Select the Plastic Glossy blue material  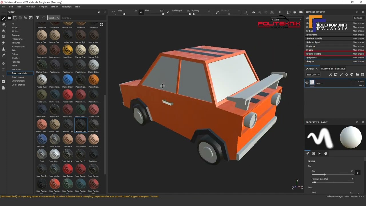click(x=68, y=80)
